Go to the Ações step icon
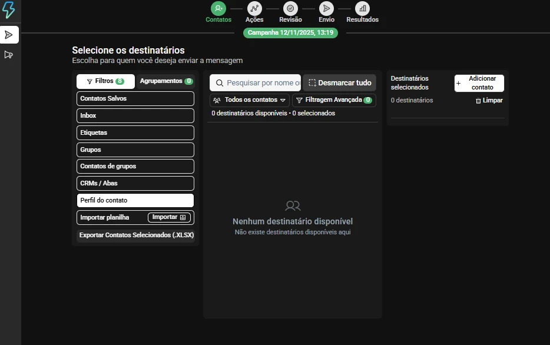 point(254,8)
